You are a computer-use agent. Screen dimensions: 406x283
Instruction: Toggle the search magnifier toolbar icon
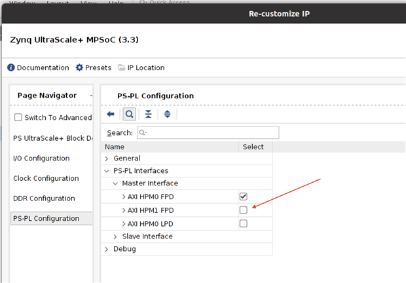coord(129,114)
